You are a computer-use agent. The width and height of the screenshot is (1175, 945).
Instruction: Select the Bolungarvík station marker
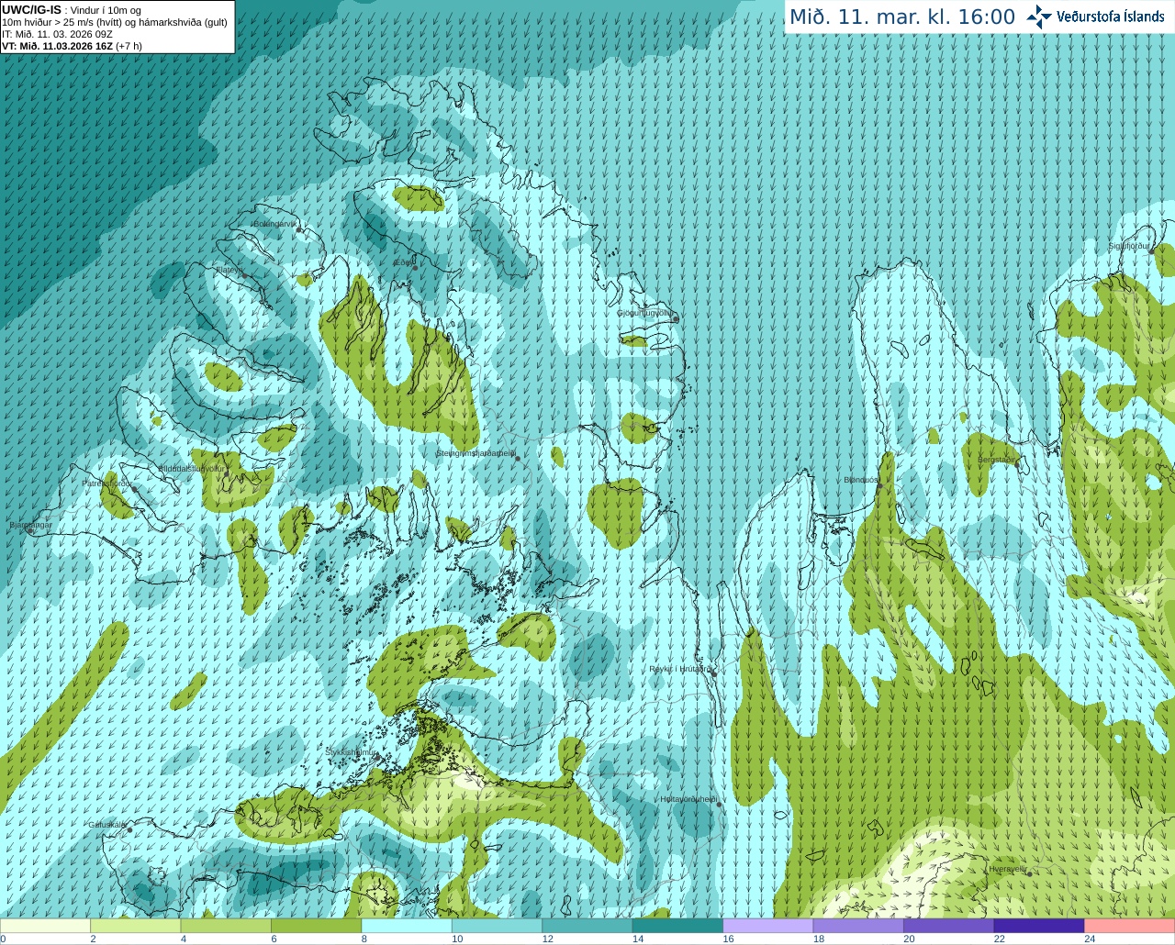(x=299, y=229)
